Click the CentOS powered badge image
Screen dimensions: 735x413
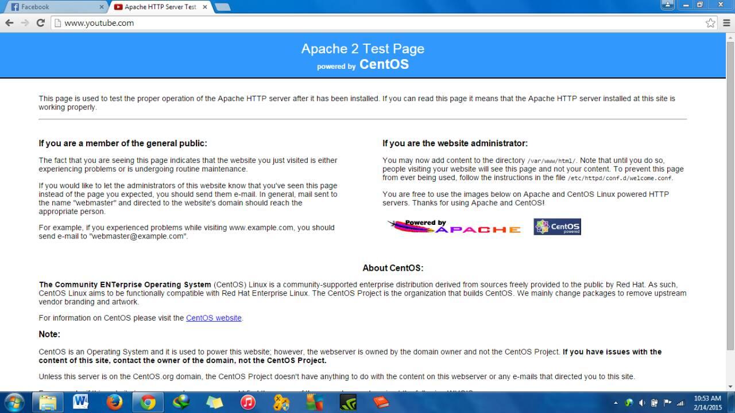click(x=557, y=227)
